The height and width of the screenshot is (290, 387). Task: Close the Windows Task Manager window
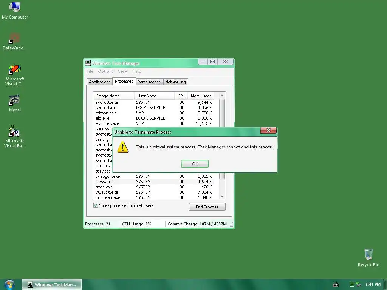[225, 62]
